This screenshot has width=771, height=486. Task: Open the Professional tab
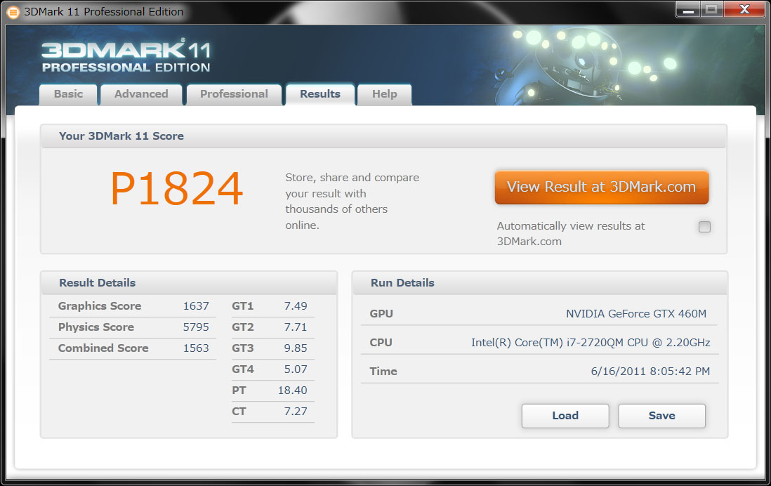(234, 94)
